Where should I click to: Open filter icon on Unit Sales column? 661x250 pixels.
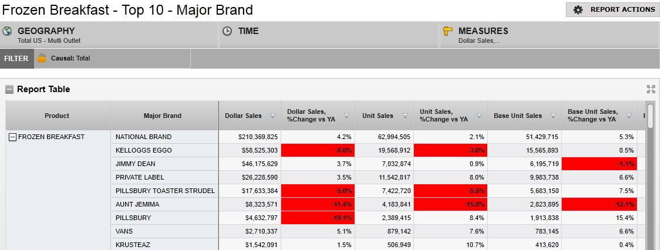click(404, 116)
